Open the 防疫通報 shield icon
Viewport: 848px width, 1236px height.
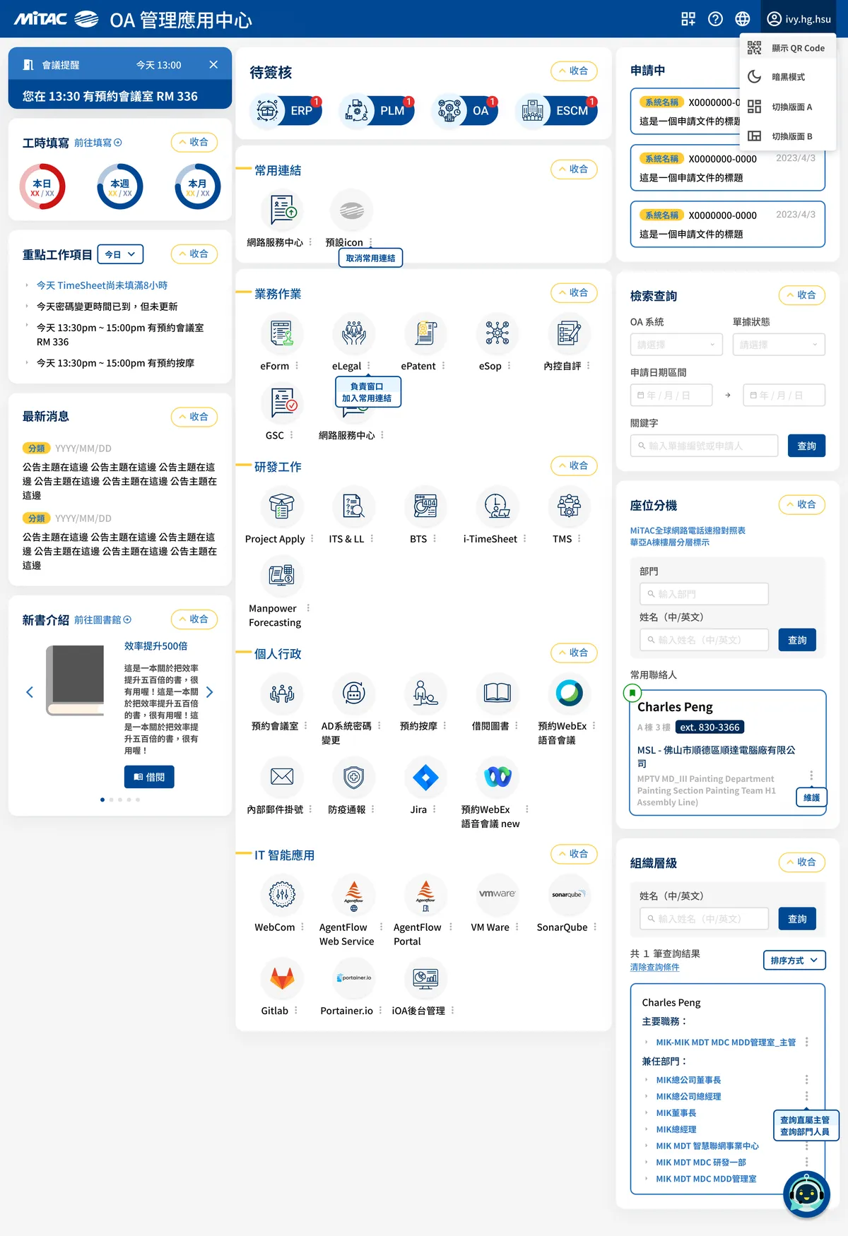(x=354, y=778)
